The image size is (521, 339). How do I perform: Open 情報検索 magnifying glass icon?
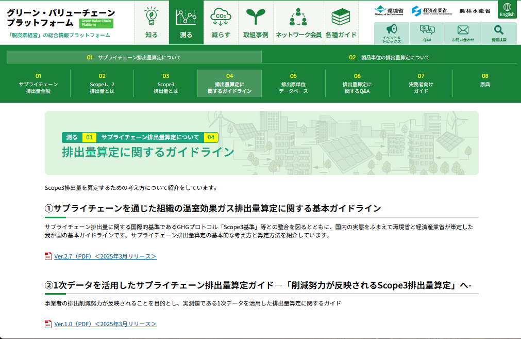point(498,30)
